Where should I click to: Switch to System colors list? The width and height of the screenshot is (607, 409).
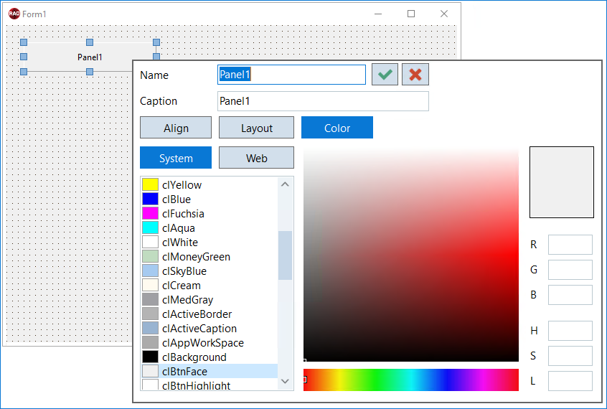(176, 158)
